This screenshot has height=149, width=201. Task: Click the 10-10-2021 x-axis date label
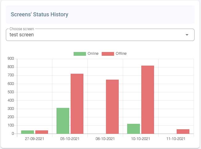141,139
